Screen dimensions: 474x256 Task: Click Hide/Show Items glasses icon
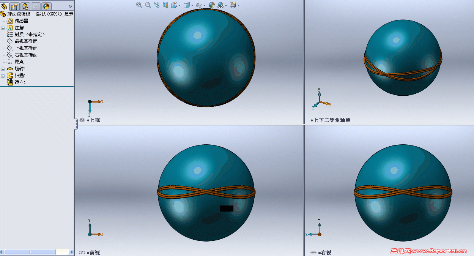click(x=199, y=5)
